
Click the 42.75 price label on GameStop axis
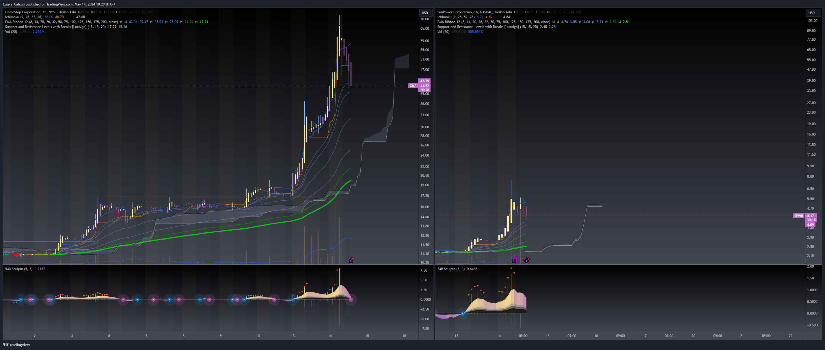(424, 81)
